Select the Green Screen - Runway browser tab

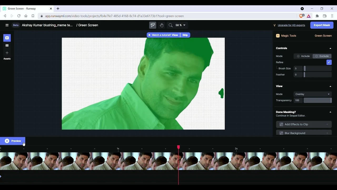pos(28,9)
